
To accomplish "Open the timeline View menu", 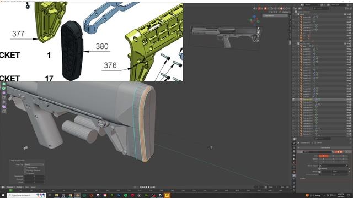I will point(27,187).
